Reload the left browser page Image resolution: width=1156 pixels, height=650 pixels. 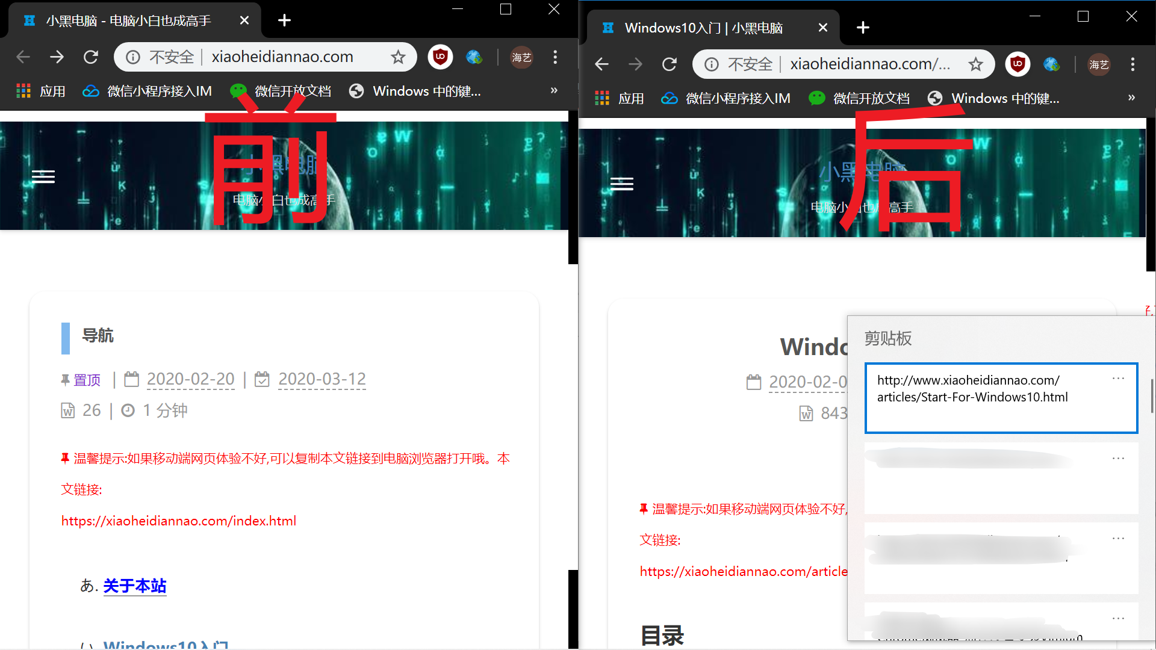pyautogui.click(x=91, y=57)
